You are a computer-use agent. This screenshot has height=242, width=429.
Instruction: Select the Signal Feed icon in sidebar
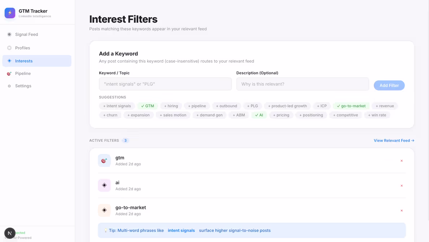tap(8, 34)
